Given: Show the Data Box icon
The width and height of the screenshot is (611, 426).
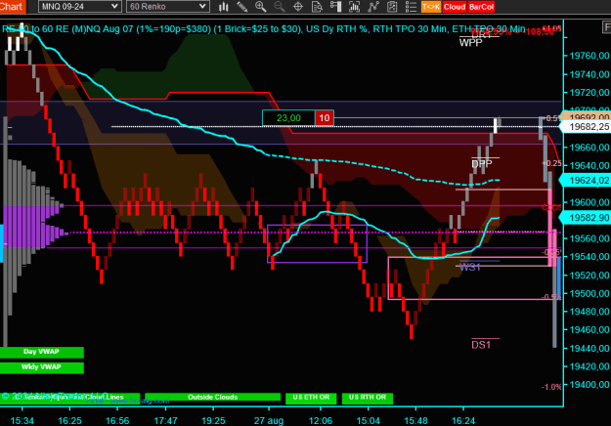Looking at the screenshot, I should click(317, 7).
